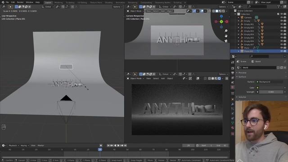Open Object Data properties tab
288x162 pixels.
click(233, 123)
